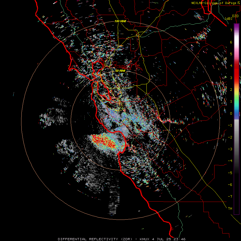Click the DZD product label
This screenshot has width=241, height=241.
coord(235,16)
